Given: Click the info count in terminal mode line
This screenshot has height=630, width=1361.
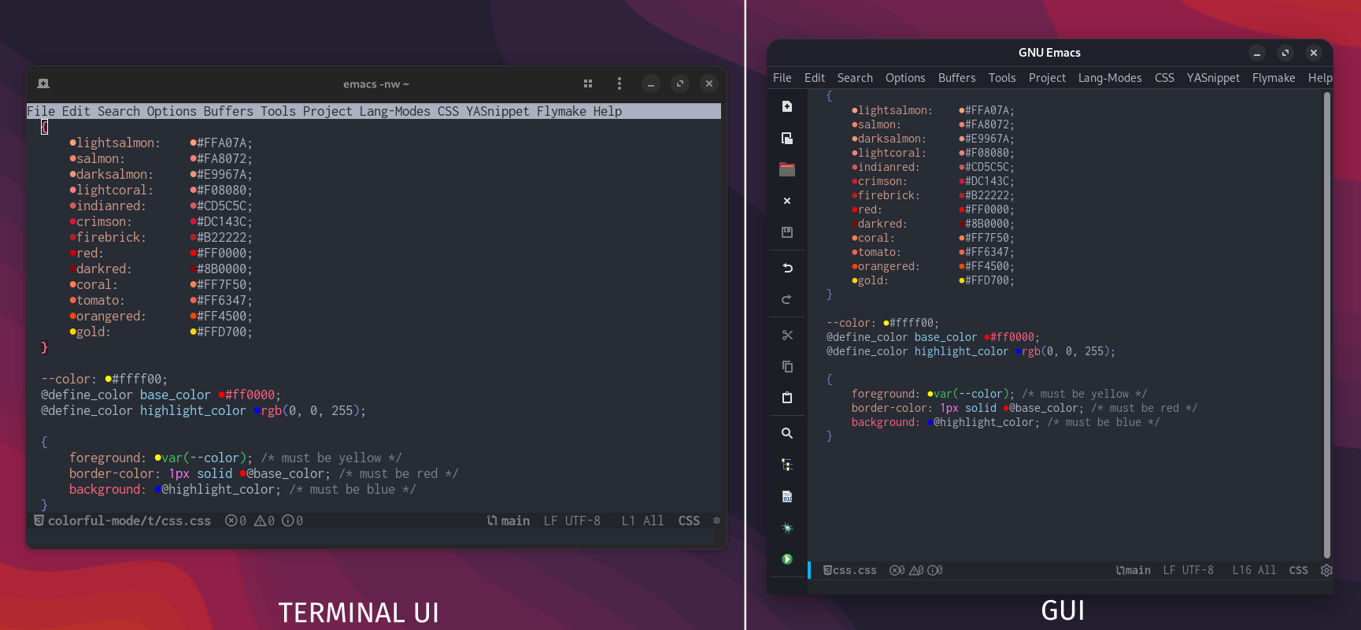Looking at the screenshot, I should (293, 521).
